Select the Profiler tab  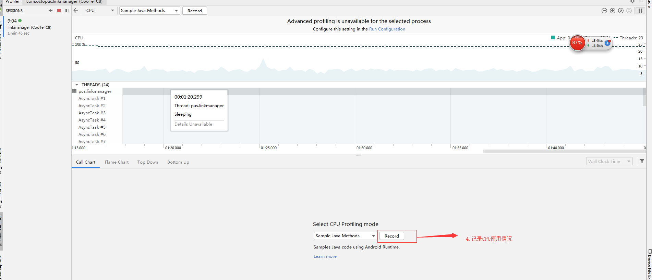tap(13, 1)
